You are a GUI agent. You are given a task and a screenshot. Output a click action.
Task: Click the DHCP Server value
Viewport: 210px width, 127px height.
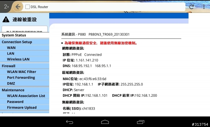pos(79,90)
